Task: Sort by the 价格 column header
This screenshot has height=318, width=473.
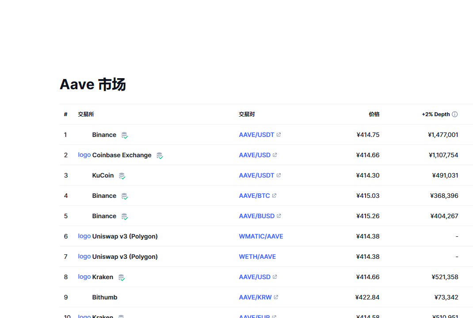Action: click(374, 114)
